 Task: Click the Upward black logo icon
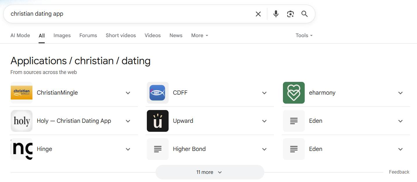[158, 121]
